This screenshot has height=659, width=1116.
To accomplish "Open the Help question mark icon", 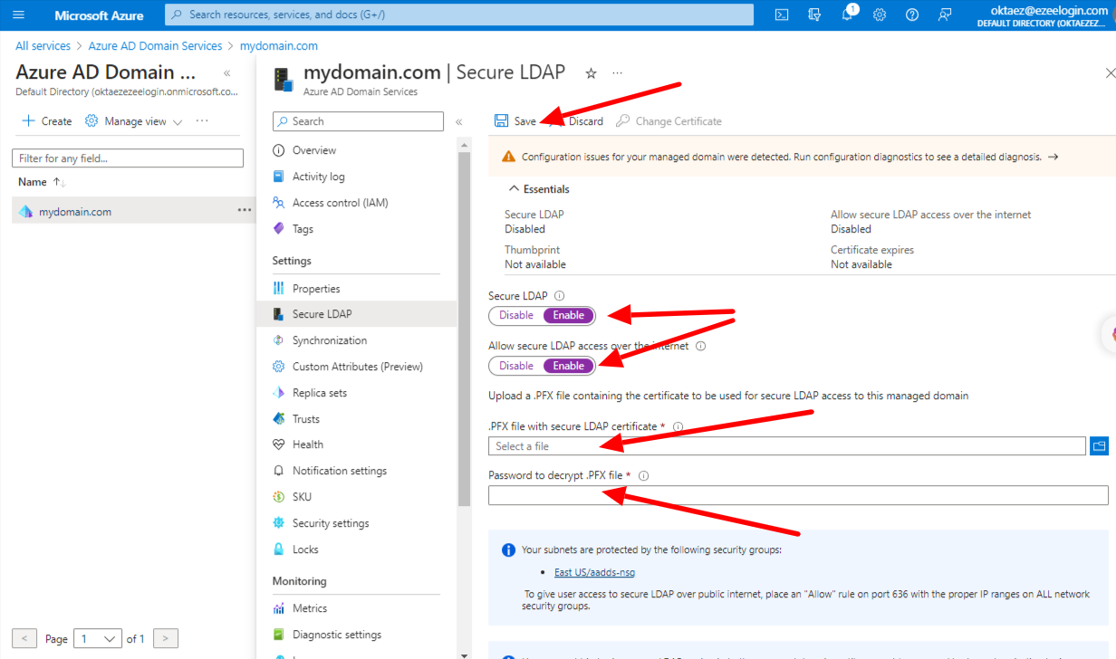I will (x=912, y=14).
